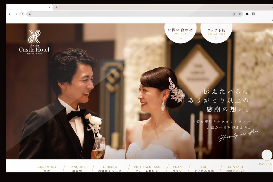273x182 pixels.
Task: Click the Akita Castle Hotel logo
Action: click(x=34, y=42)
